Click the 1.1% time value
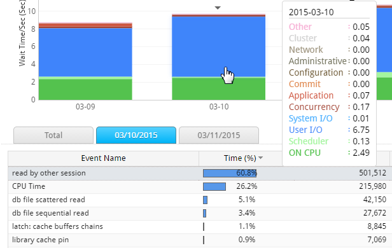 247,226
